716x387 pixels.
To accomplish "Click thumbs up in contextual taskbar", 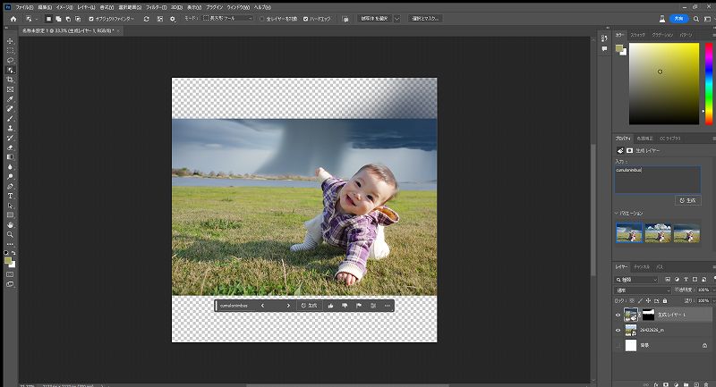I will [x=330, y=306].
